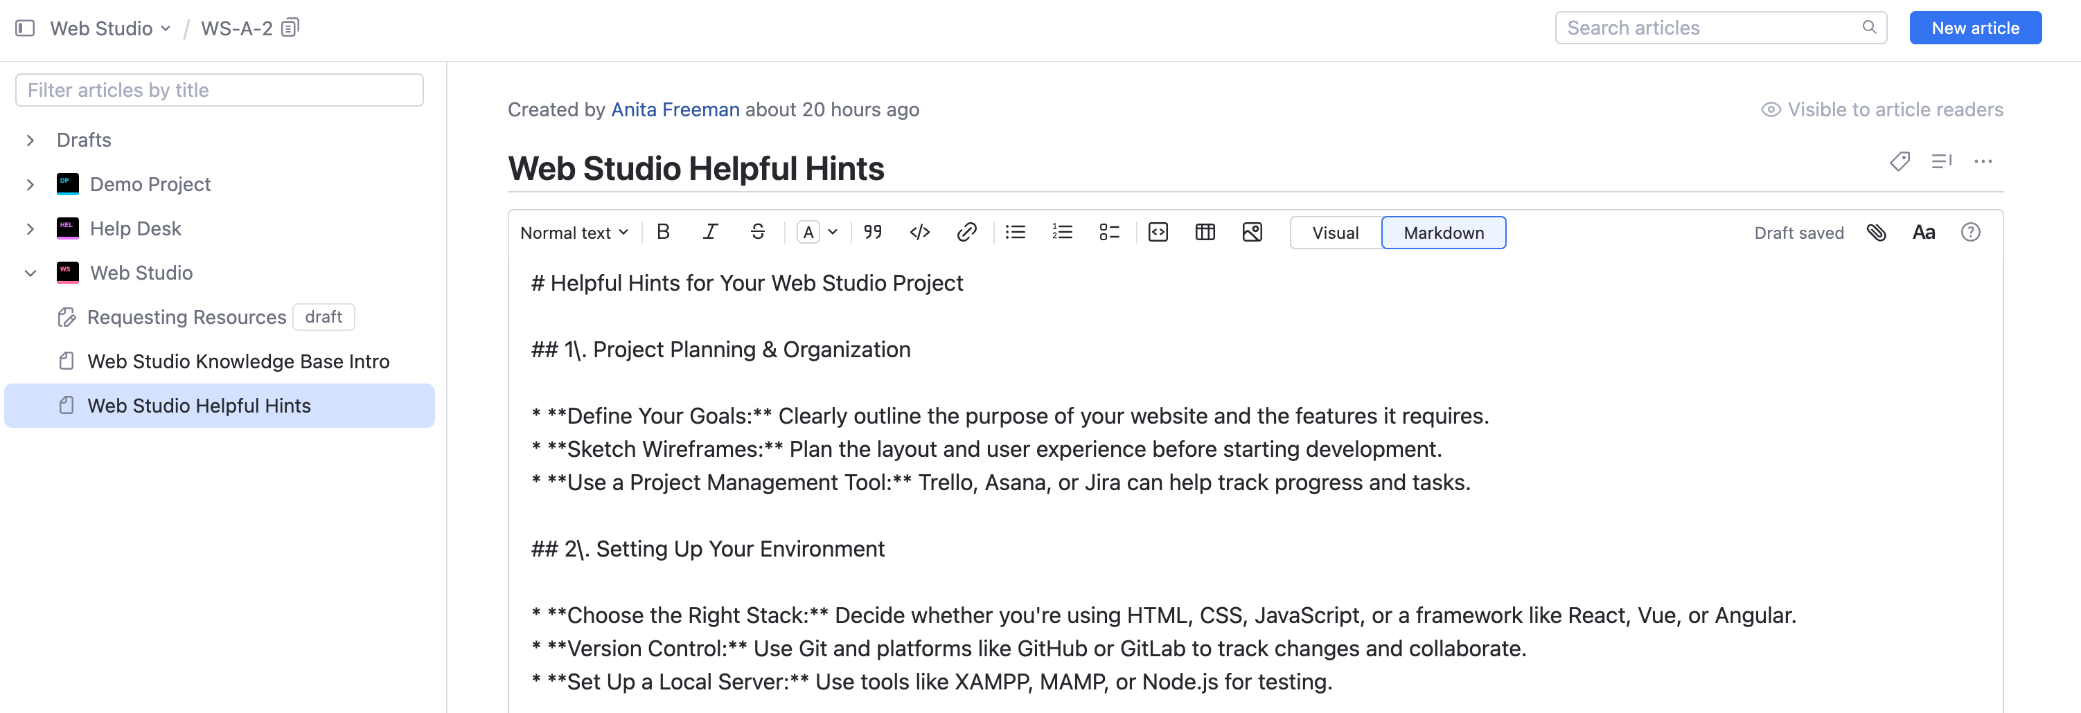Toggle bold formatting in the editor toolbar
The width and height of the screenshot is (2081, 713).
[x=662, y=233]
